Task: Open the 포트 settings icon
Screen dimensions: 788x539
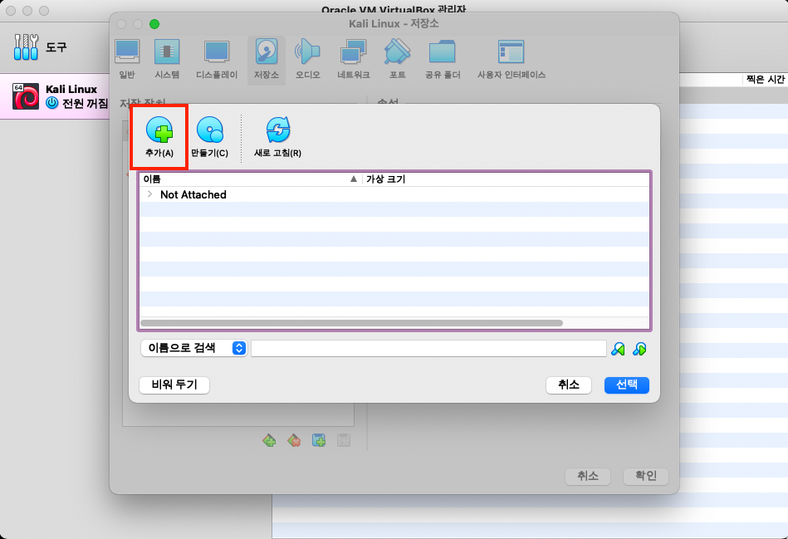Action: (398, 52)
